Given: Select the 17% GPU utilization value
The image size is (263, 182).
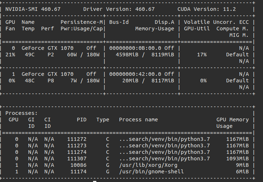Looking at the screenshot, I should pyautogui.click(x=202, y=55).
